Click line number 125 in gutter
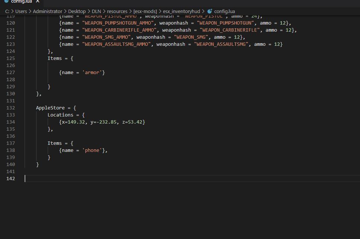This screenshot has height=239, width=360. pyautogui.click(x=10, y=58)
